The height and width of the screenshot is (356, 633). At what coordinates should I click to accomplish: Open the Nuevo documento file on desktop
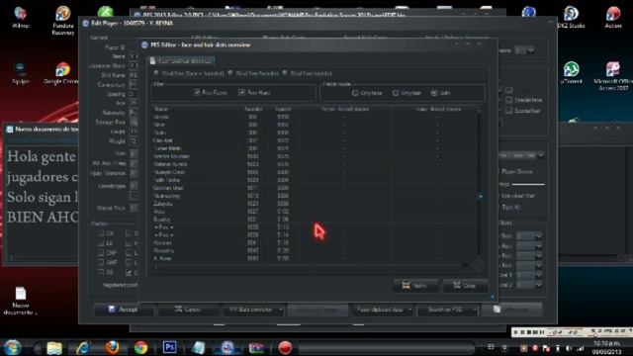[x=20, y=301]
